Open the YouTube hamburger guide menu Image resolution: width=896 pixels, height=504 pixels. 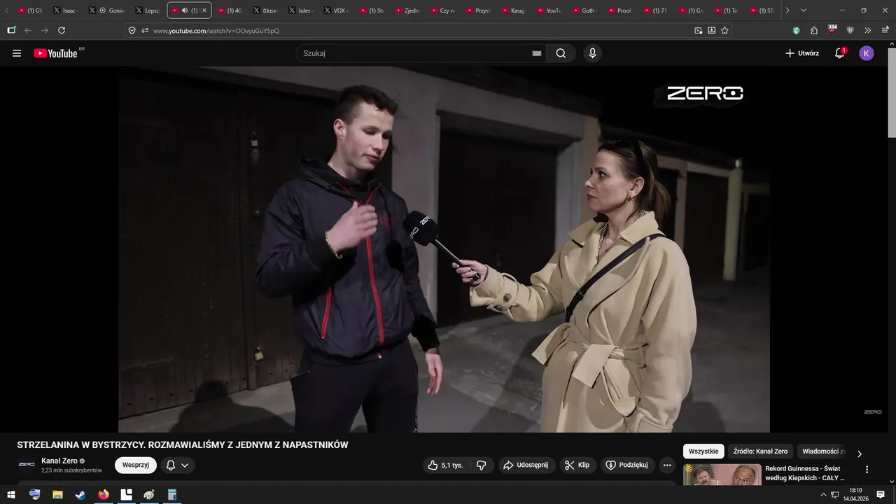[17, 53]
